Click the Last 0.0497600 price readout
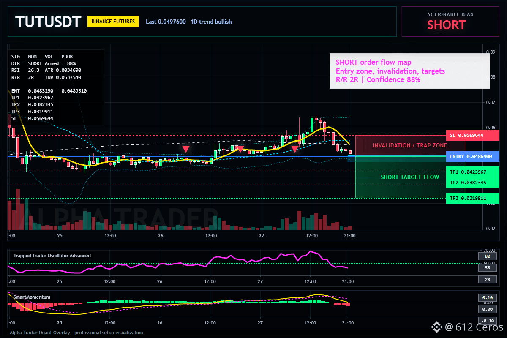Viewport: 507px width, 338px height. click(x=166, y=22)
